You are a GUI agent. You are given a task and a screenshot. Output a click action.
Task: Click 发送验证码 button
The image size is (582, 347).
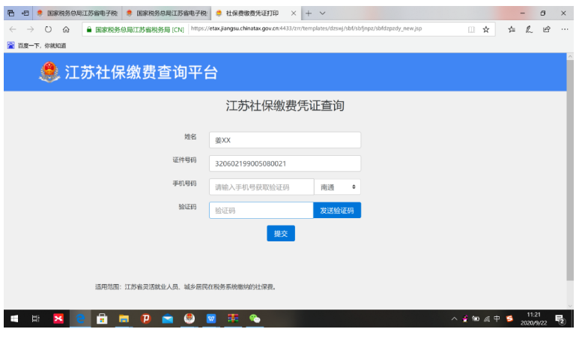(337, 211)
